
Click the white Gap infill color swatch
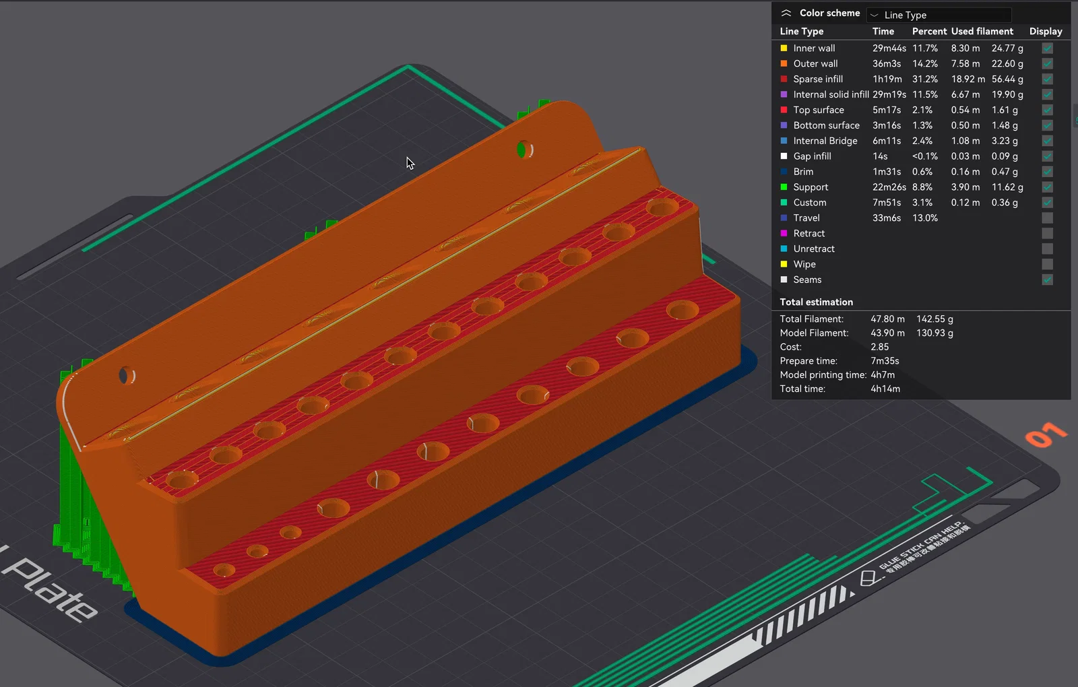point(784,157)
